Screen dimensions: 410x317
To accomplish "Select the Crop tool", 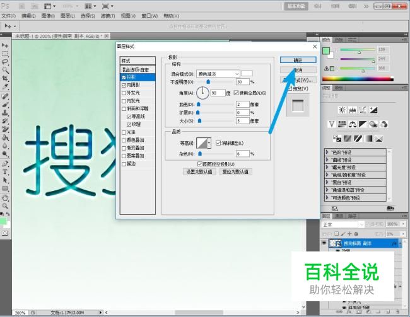I will click(5, 78).
